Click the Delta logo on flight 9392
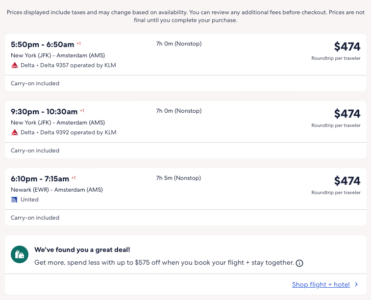This screenshot has height=300, width=371. pos(15,132)
